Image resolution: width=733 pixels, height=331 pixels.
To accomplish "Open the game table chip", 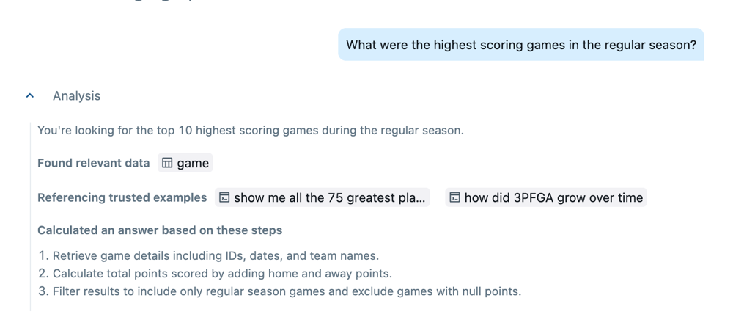I will coord(185,163).
